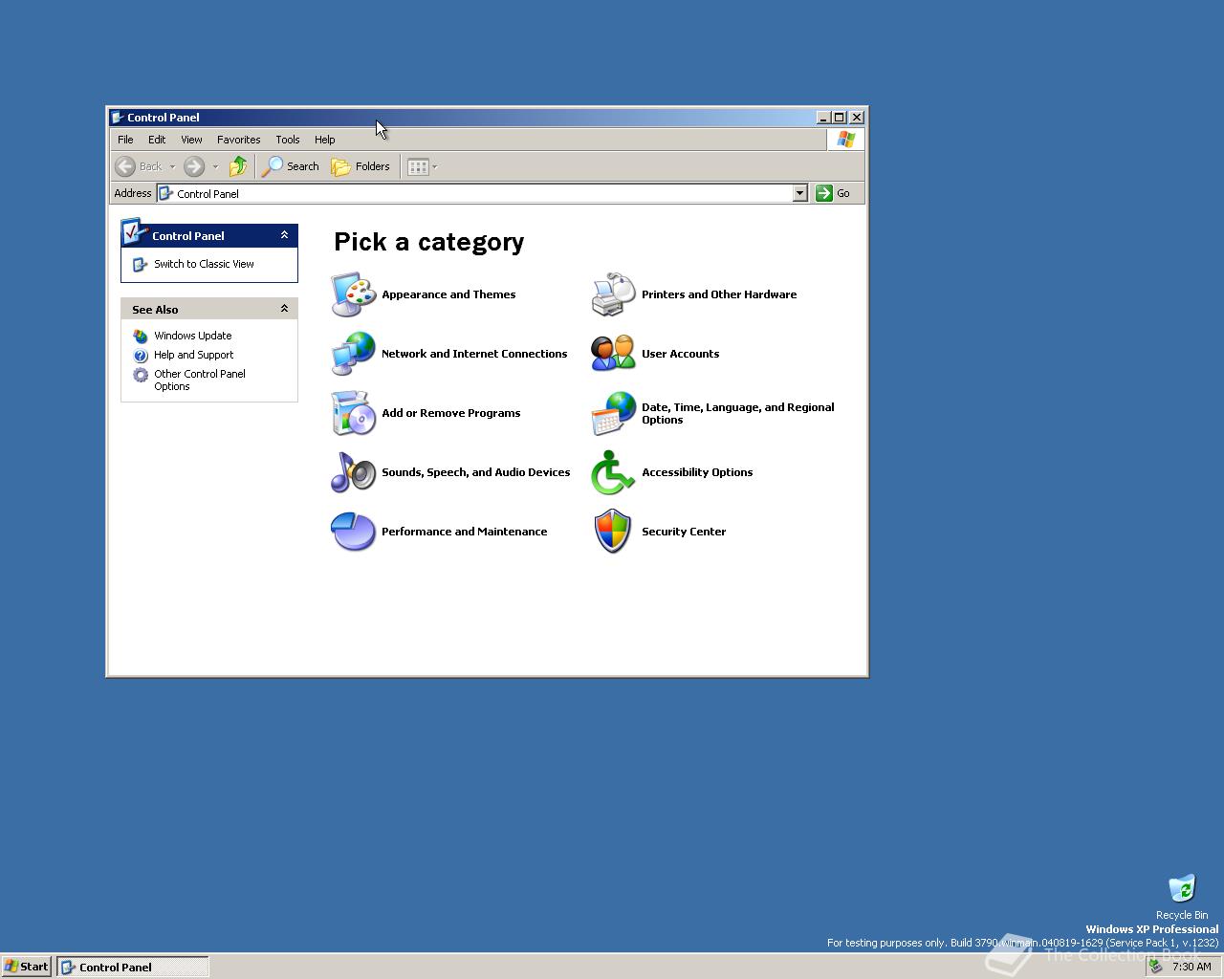Open the View menu

(x=191, y=140)
